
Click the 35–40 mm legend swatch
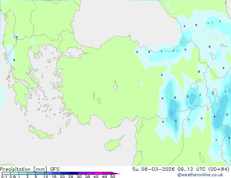pos(90,173)
